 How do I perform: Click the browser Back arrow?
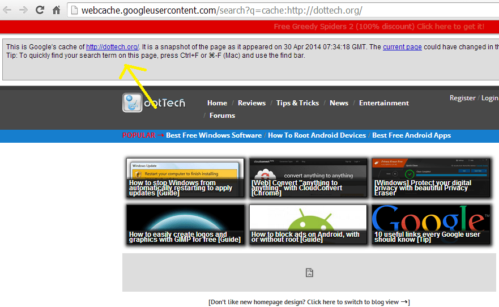click(x=7, y=10)
